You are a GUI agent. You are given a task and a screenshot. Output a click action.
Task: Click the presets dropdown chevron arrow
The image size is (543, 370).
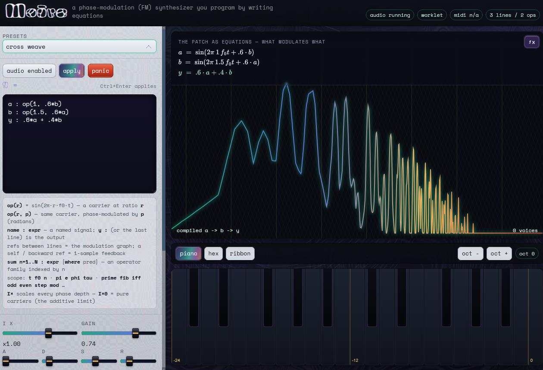point(148,47)
